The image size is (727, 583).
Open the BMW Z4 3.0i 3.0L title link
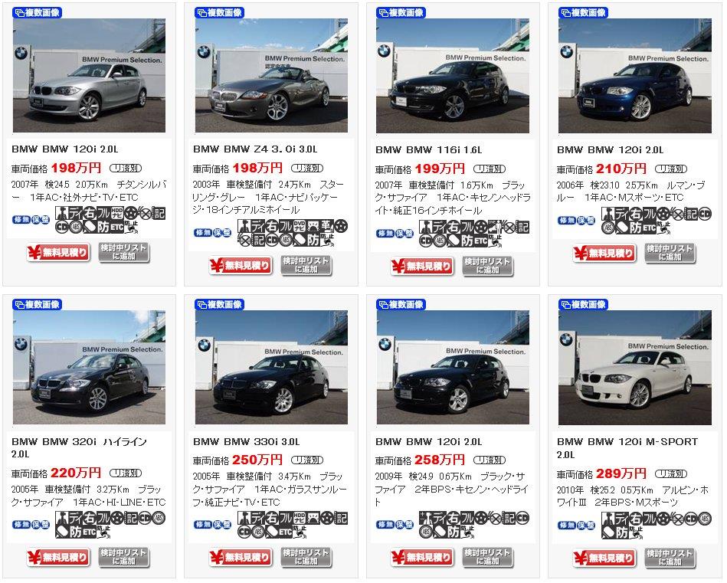coord(255,149)
